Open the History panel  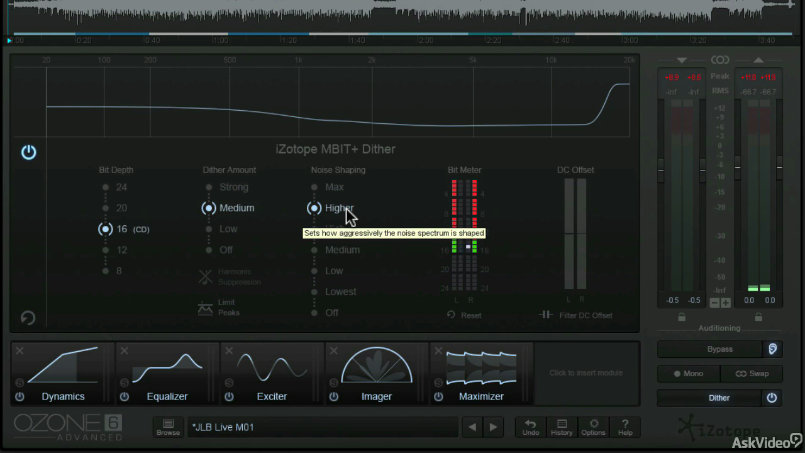(x=562, y=427)
